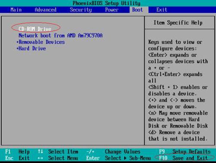This screenshot has width=216, height=163.
Task: Click help text '<Ctrl+Enter> expands all'
Action: 175,77
